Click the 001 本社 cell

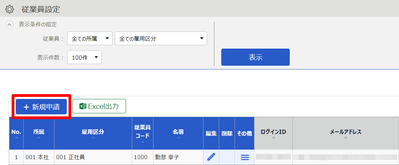(x=39, y=157)
